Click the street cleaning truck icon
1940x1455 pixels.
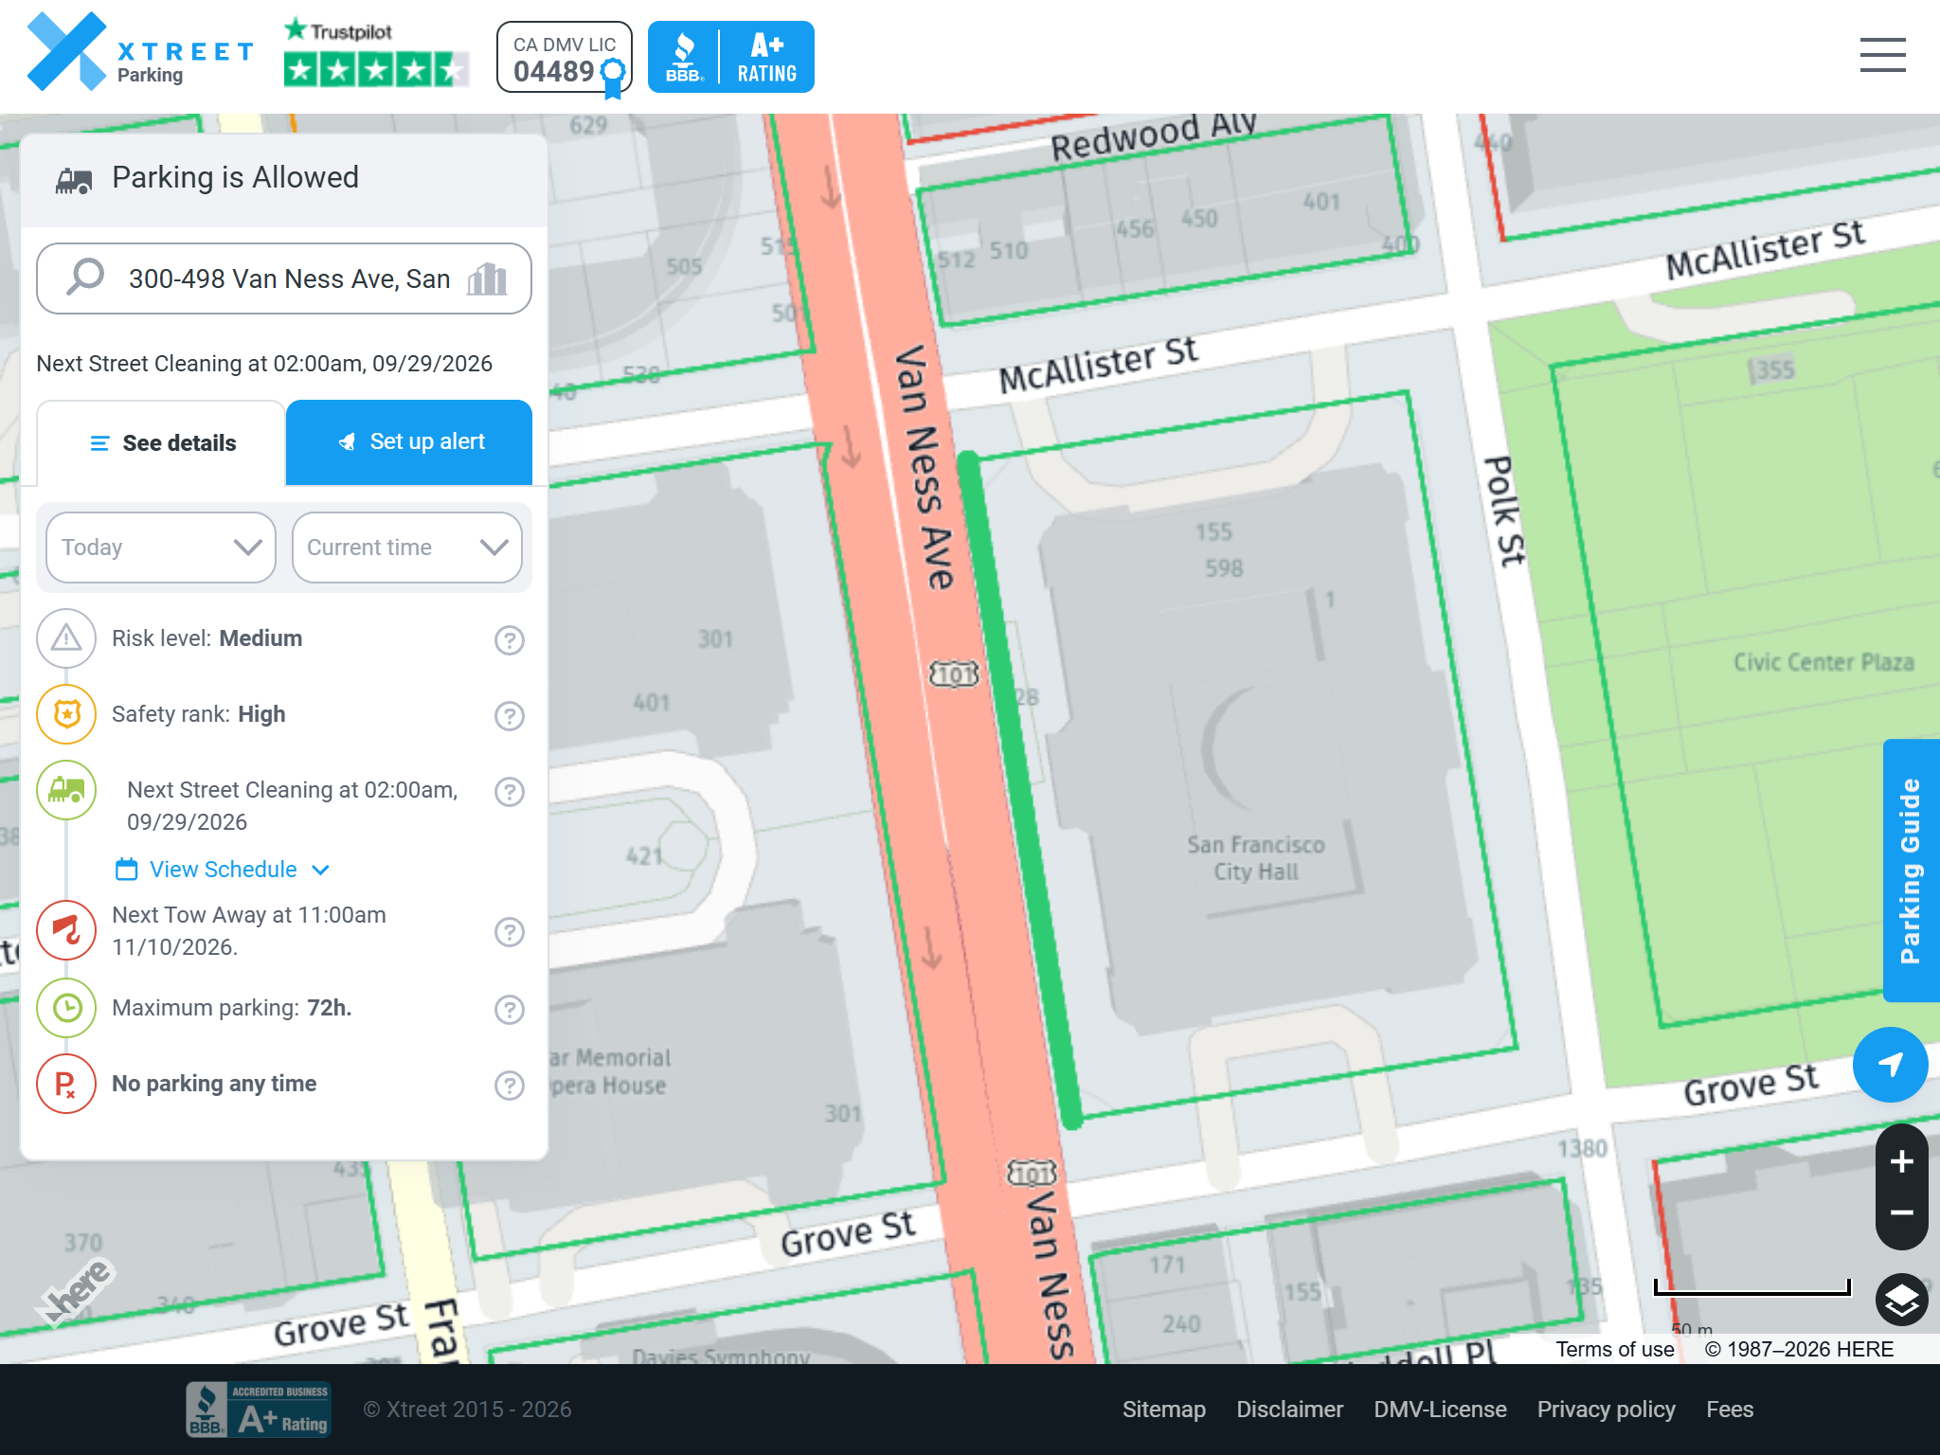[66, 790]
